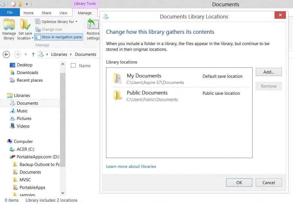Click Add... to include a folder
Screen dimensions: 293x204
(x=269, y=72)
